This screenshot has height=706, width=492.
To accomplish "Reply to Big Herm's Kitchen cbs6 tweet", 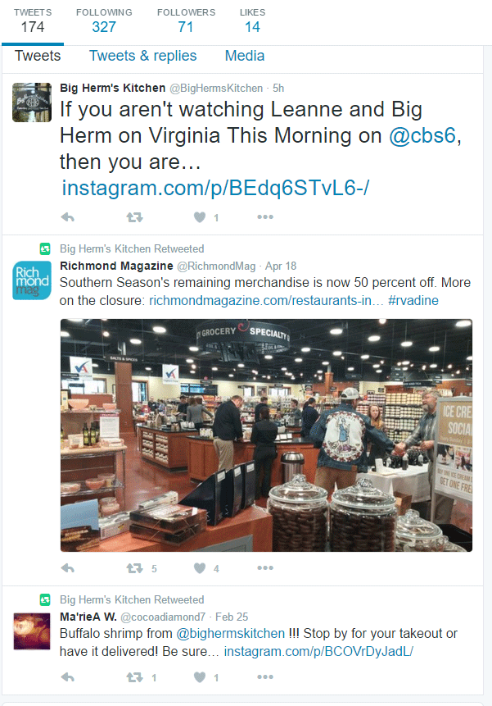I will (x=67, y=217).
